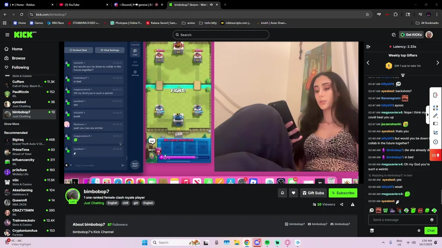
Task: Click the Kick logo
Action: [25, 35]
